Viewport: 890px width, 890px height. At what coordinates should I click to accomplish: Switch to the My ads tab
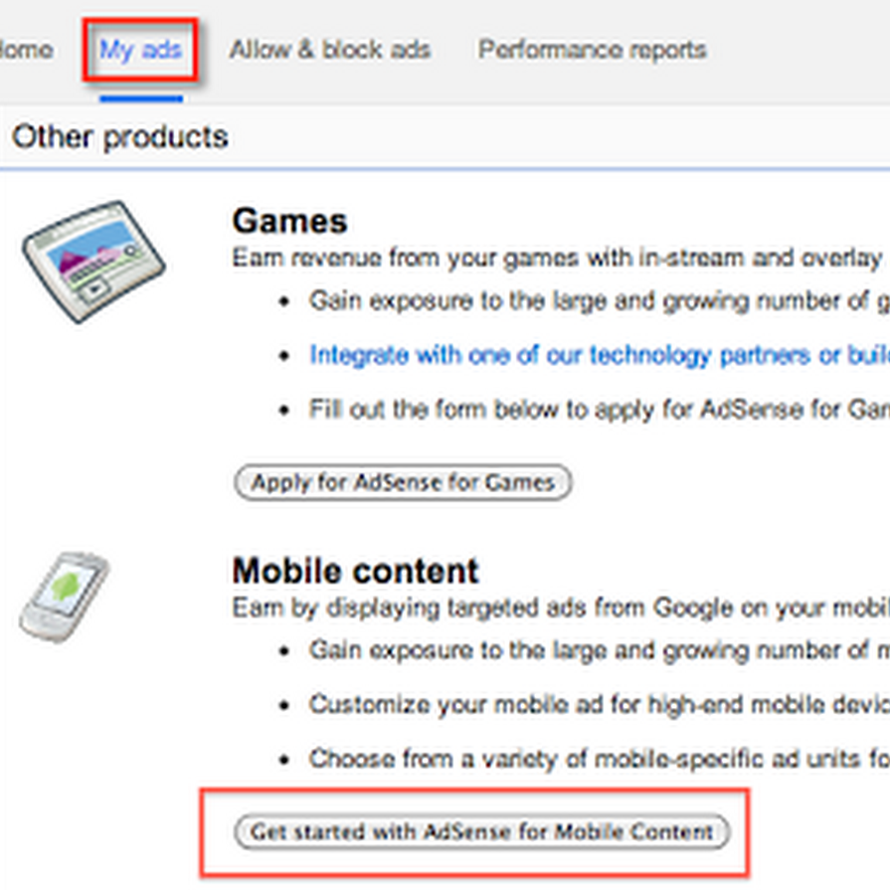140,50
